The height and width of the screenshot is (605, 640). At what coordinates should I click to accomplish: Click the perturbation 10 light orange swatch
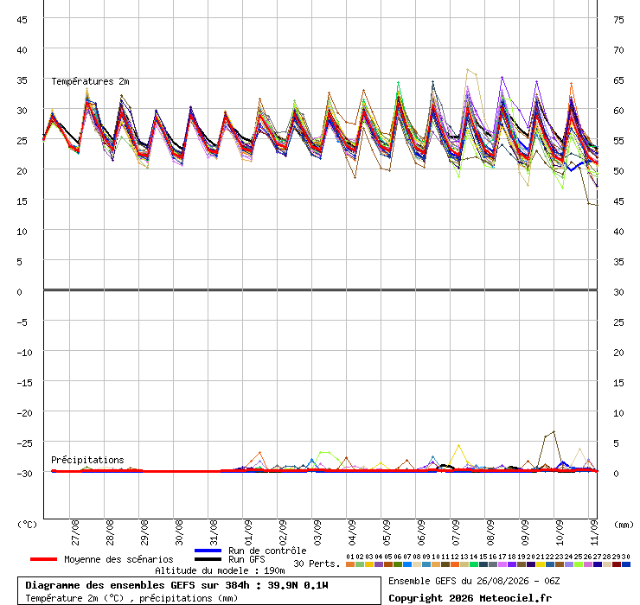tap(436, 564)
